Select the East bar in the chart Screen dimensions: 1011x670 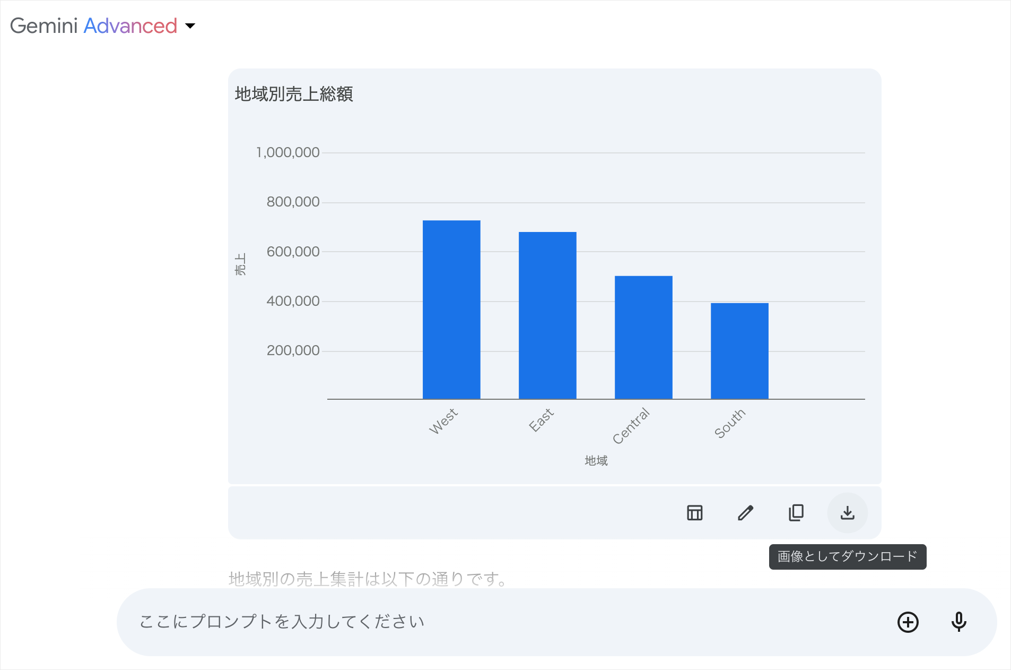547,315
